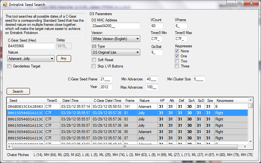Click the Any nature button
Viewport: 261px width, 163px height.
(x=64, y=58)
